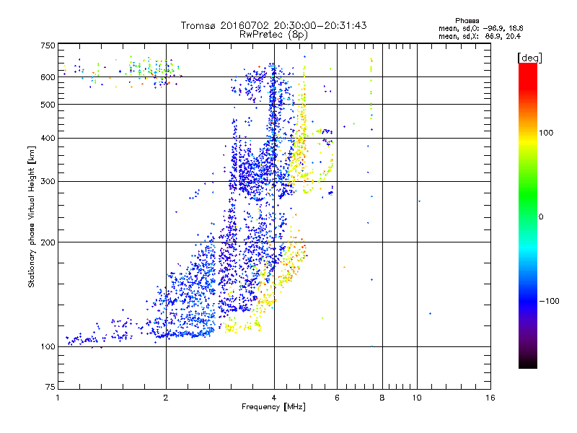Click the x-axis tick label '1'
The height and width of the screenshot is (433, 577).
pos(58,398)
